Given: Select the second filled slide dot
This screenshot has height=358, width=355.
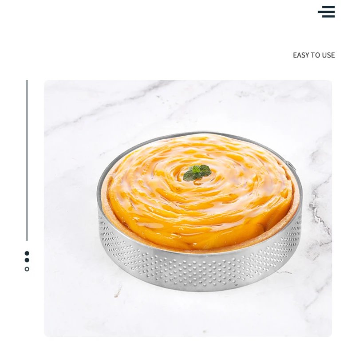Looking at the screenshot, I should tap(27, 260).
